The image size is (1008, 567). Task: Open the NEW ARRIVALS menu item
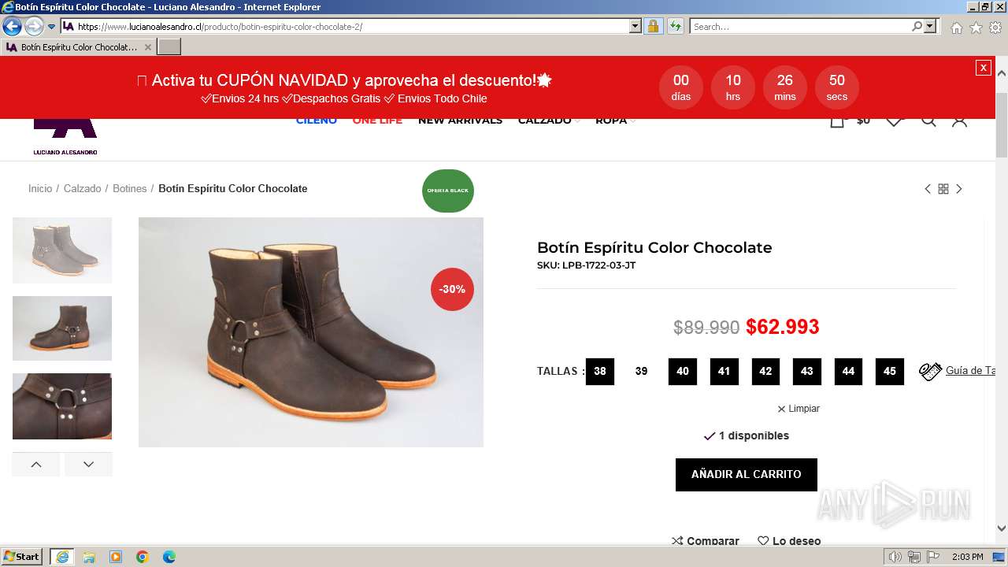(x=460, y=120)
